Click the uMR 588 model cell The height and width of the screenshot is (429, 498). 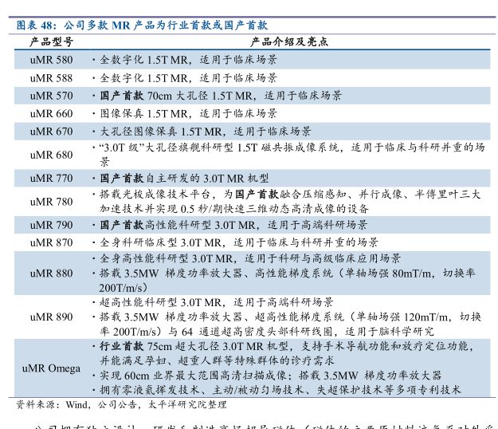(x=51, y=78)
